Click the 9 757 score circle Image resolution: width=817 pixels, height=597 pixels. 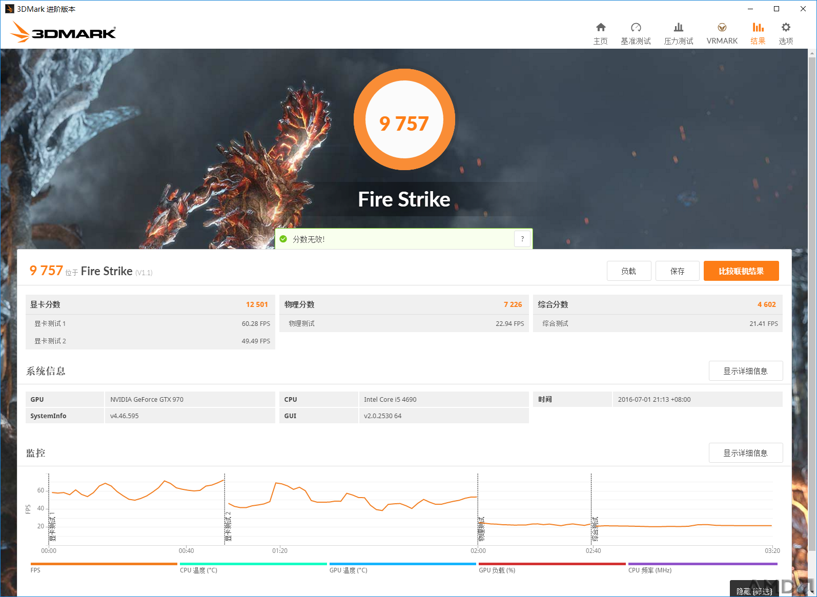click(404, 119)
